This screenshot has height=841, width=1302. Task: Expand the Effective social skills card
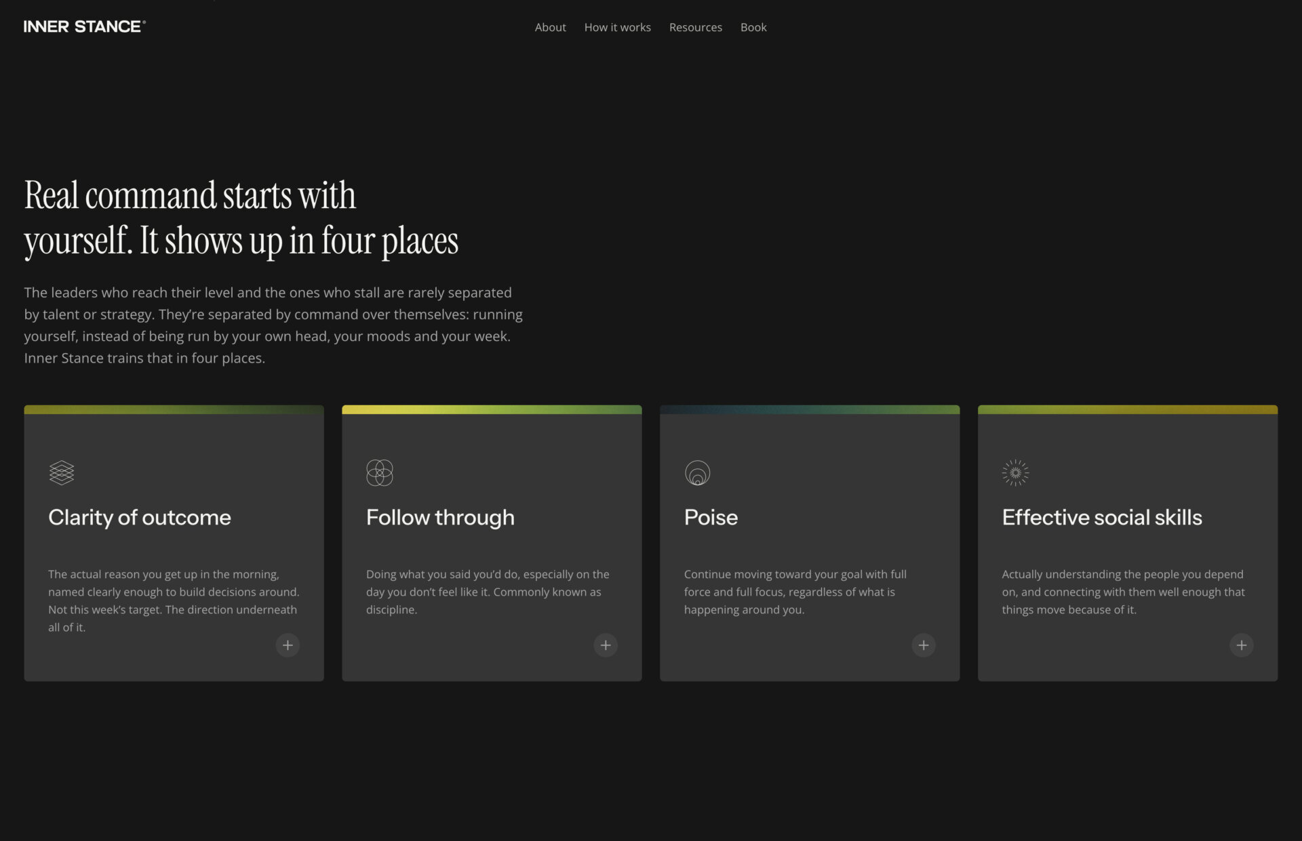[x=1242, y=645]
